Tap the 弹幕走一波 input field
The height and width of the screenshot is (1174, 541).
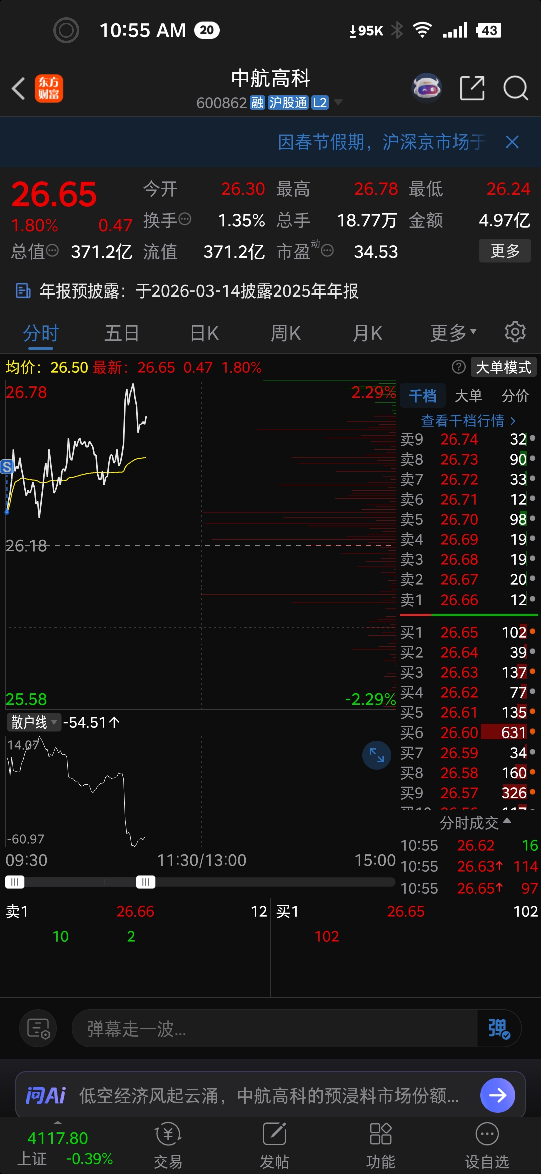point(275,1029)
